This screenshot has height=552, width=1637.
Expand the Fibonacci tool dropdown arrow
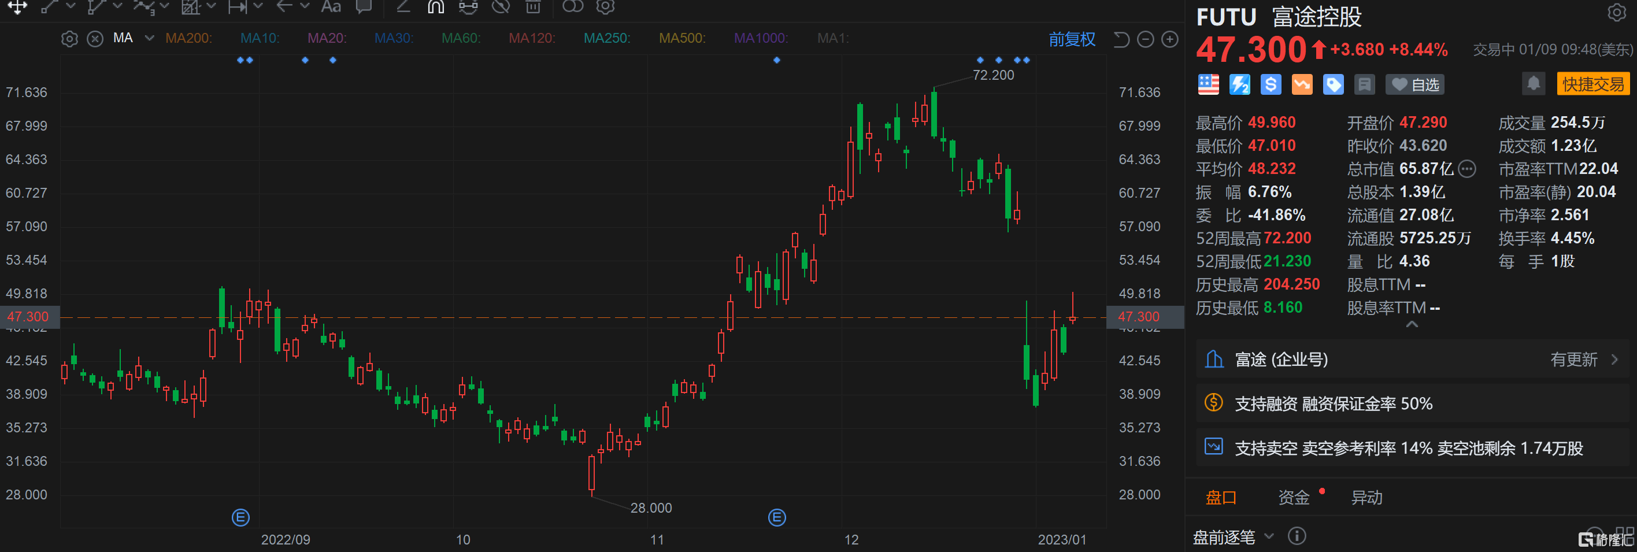[x=212, y=6]
